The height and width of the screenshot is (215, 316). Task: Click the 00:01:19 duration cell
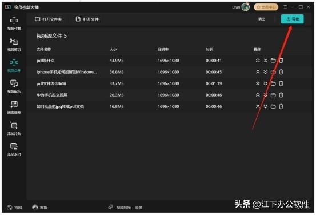[x=214, y=83]
